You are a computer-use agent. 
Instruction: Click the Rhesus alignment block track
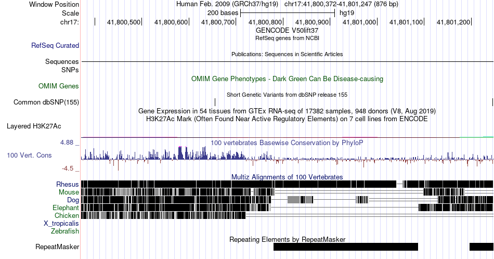coord(287,184)
